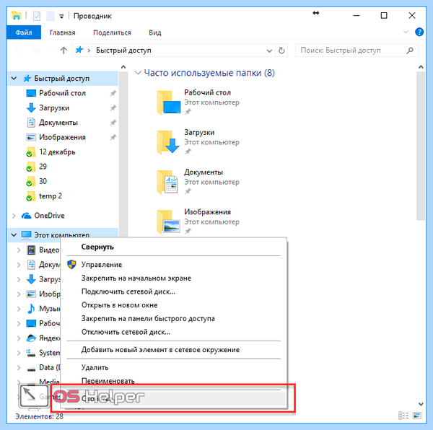This screenshot has height=430, width=433.
Task: Click the Музыка note icon in sidebar
Action: pyautogui.click(x=31, y=308)
